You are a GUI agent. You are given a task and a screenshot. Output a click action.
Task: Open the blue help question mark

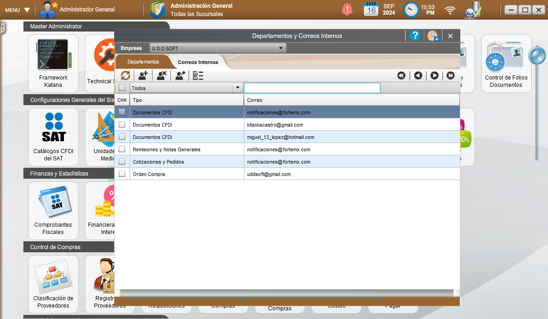415,36
